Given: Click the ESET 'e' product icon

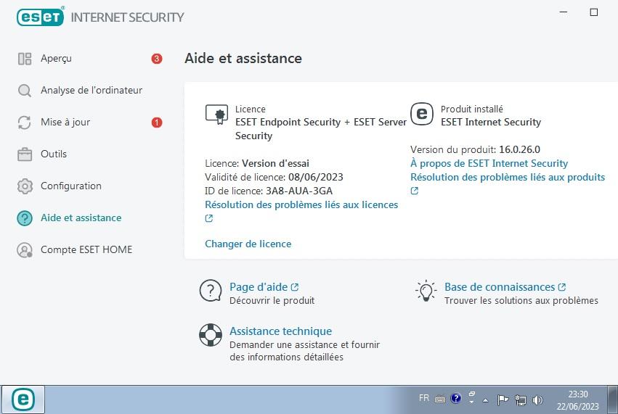Looking at the screenshot, I should (422, 114).
